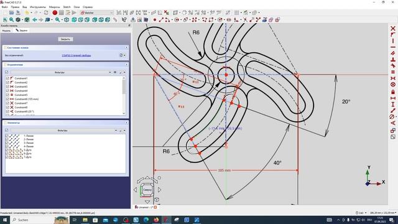The image size is (398, 224).
Task: Click the Windows Start button
Action: pyautogui.click(x=4, y=220)
